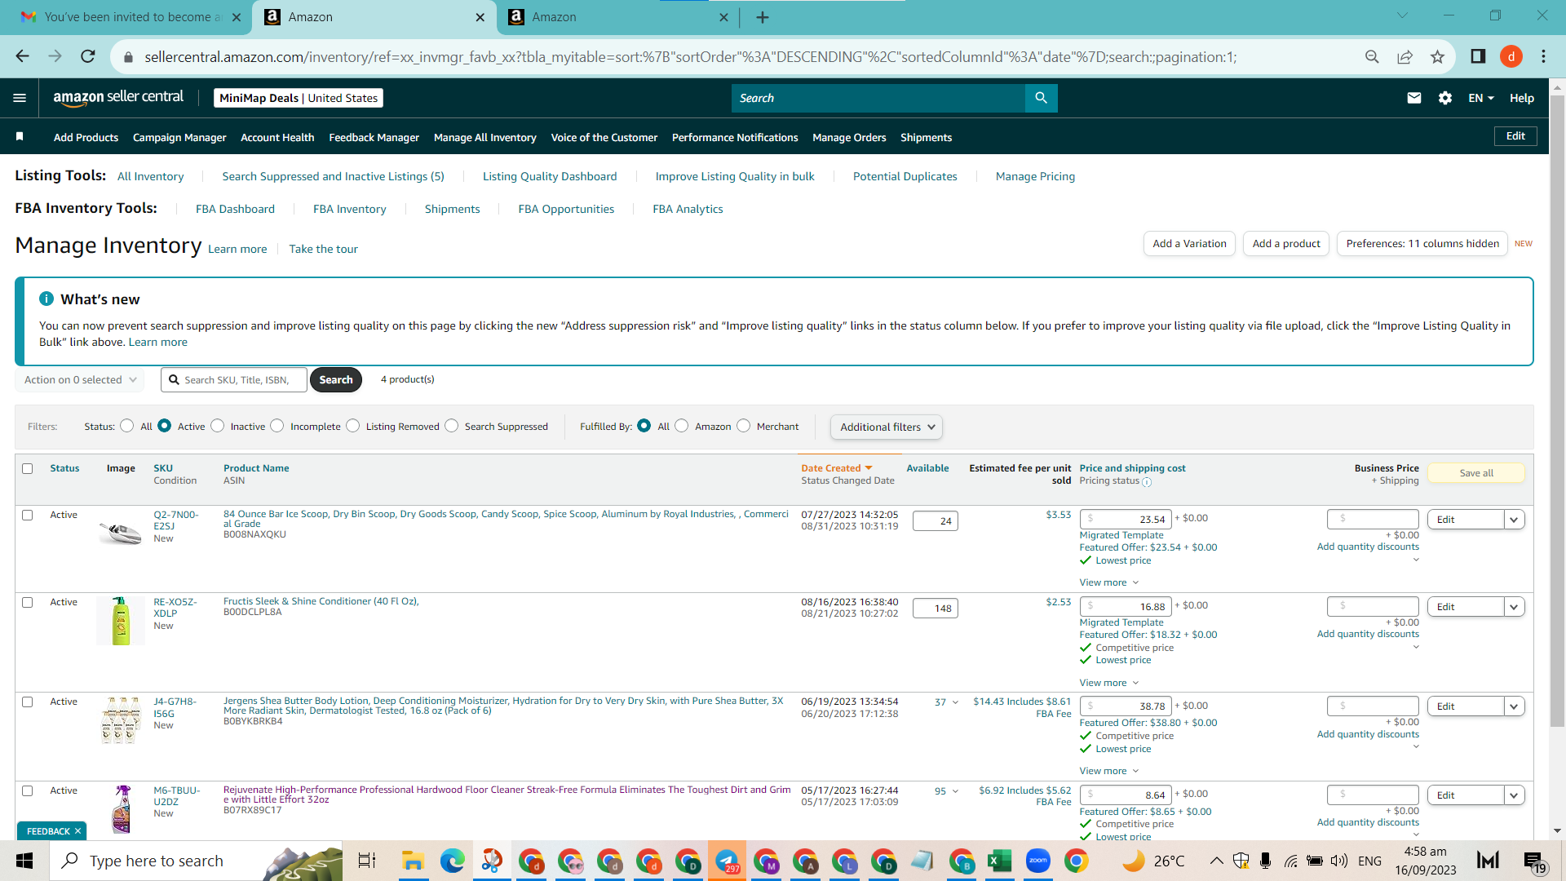
Task: Click the Pricing status info icon
Action: coord(1147,482)
